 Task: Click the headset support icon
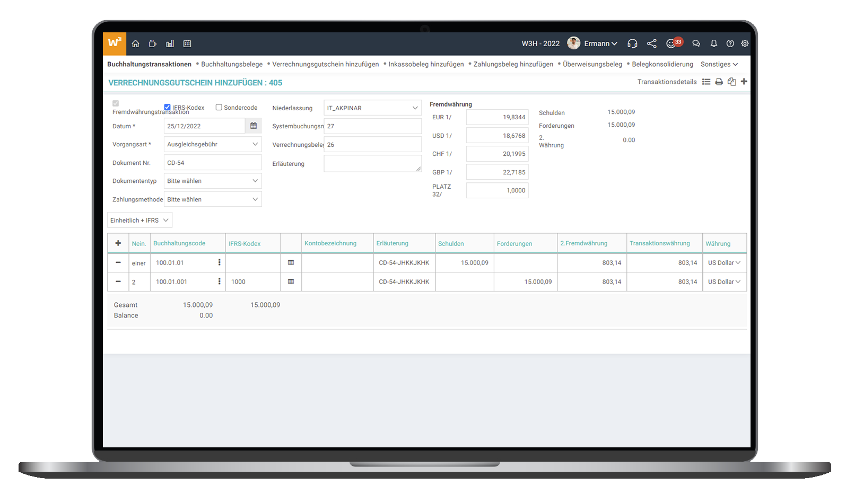point(632,43)
